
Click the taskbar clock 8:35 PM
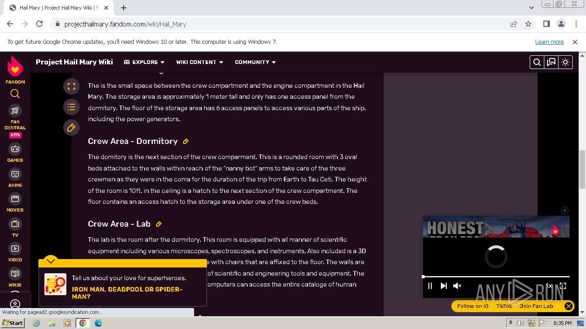pos(562,323)
